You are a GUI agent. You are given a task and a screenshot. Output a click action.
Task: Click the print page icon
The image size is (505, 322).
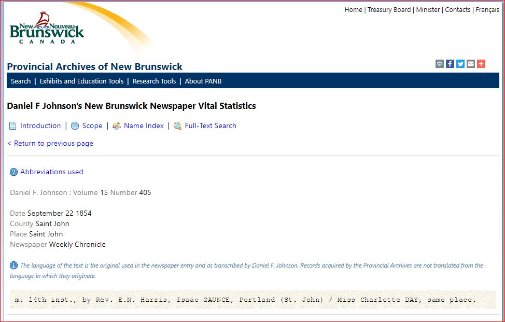(440, 64)
